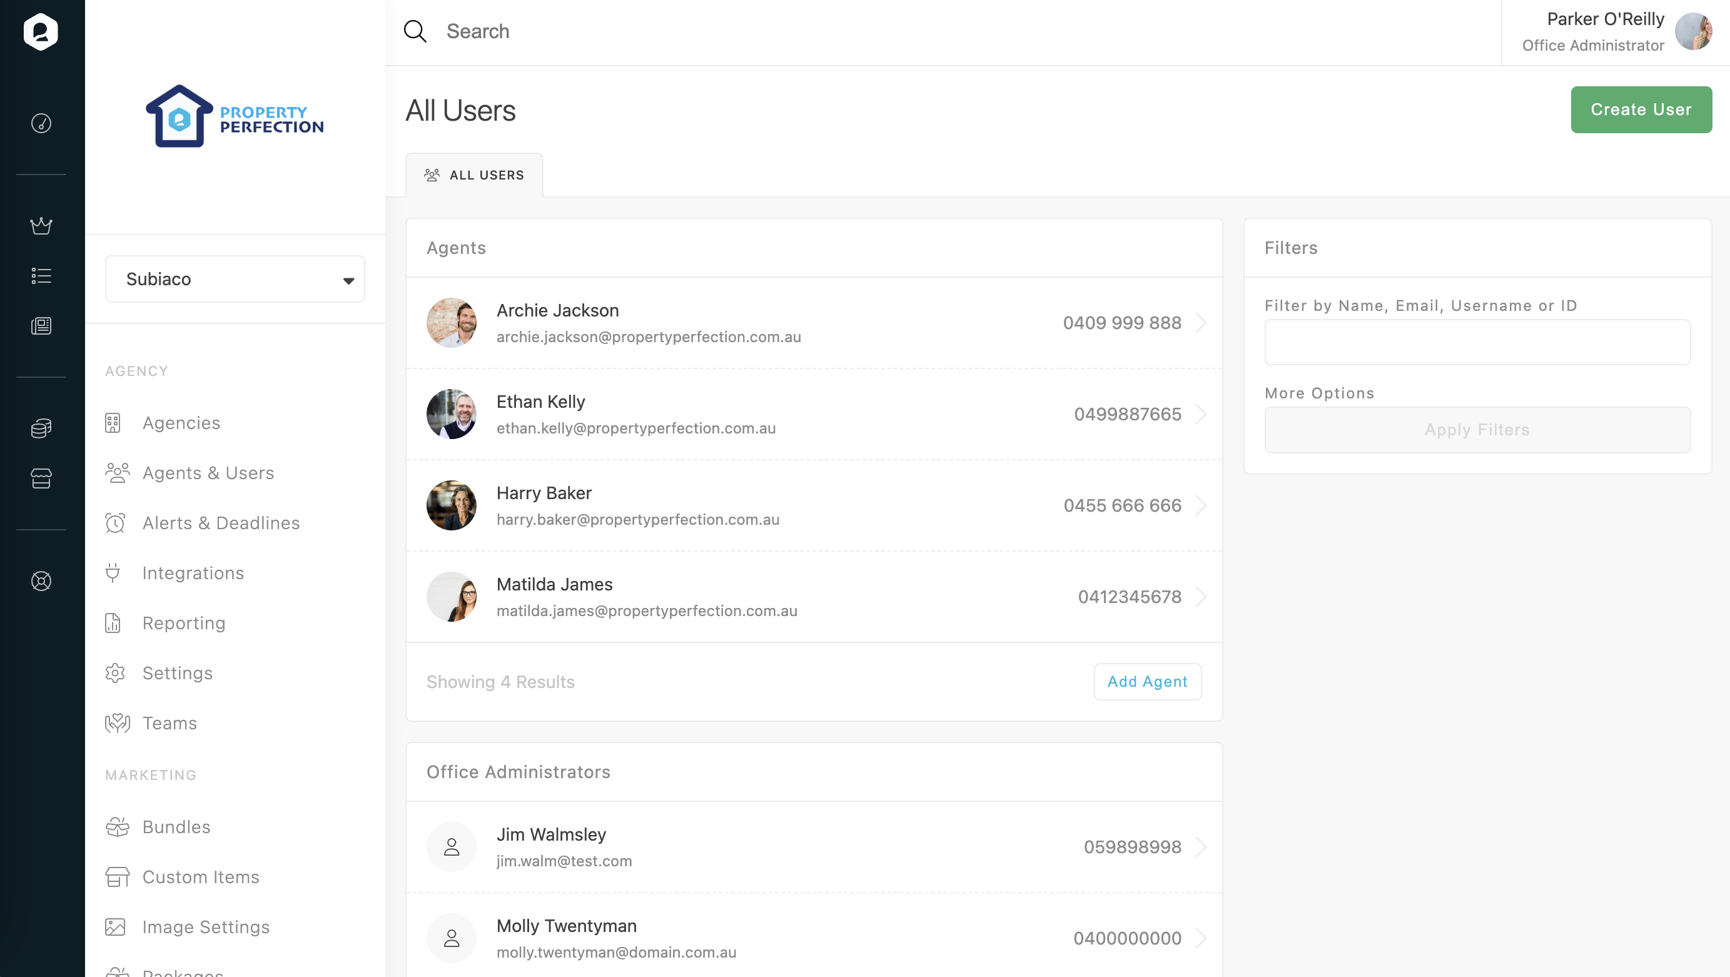Open Jim Walmsley details chevron
The height and width of the screenshot is (977, 1730).
(1201, 847)
